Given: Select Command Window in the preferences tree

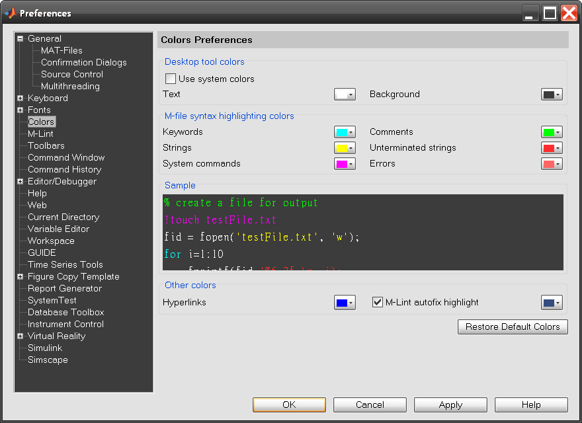Looking at the screenshot, I should (66, 158).
